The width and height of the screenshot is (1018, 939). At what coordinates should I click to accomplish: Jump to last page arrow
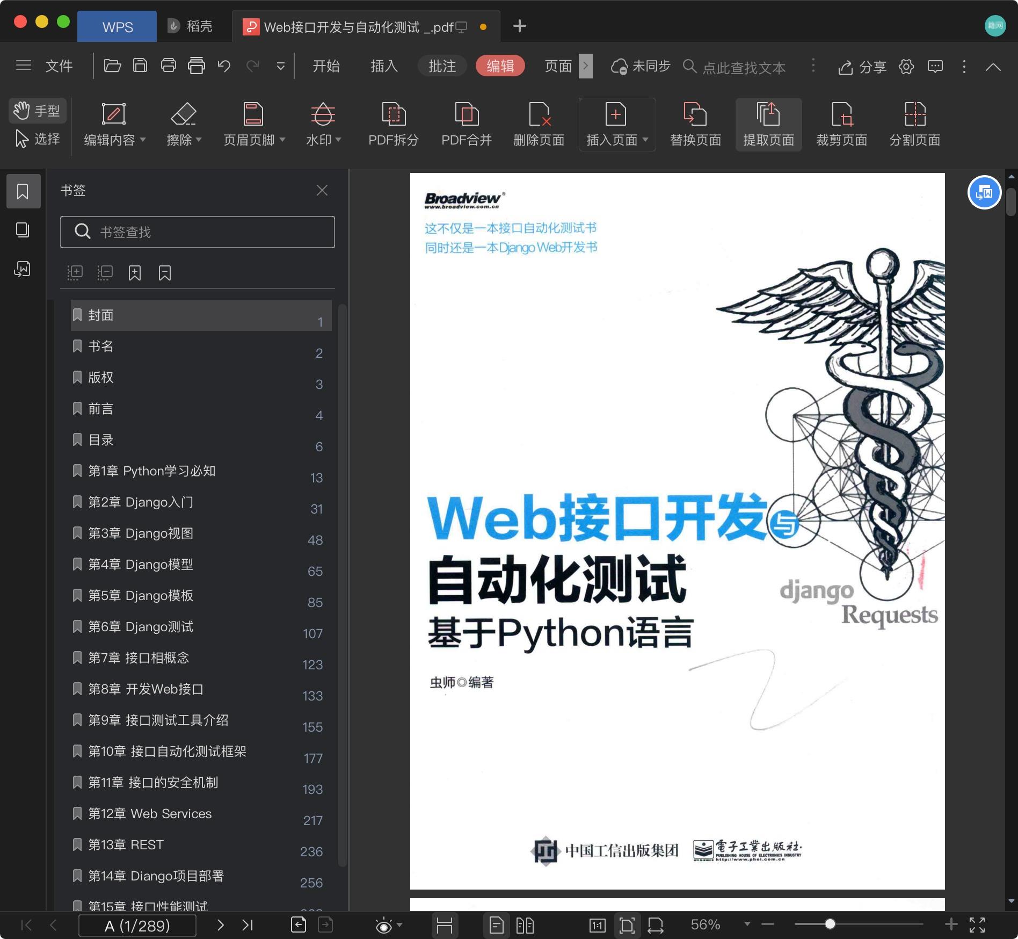click(248, 925)
